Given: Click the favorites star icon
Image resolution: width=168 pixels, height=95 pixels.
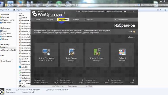Looking at the screenshot, I should (x=134, y=32).
